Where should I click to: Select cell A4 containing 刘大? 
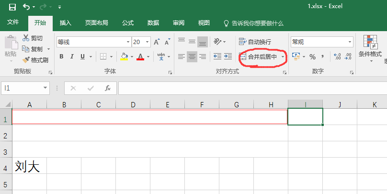tap(29, 166)
